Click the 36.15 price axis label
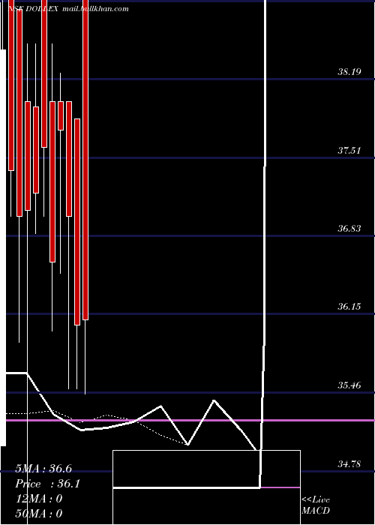 click(349, 306)
